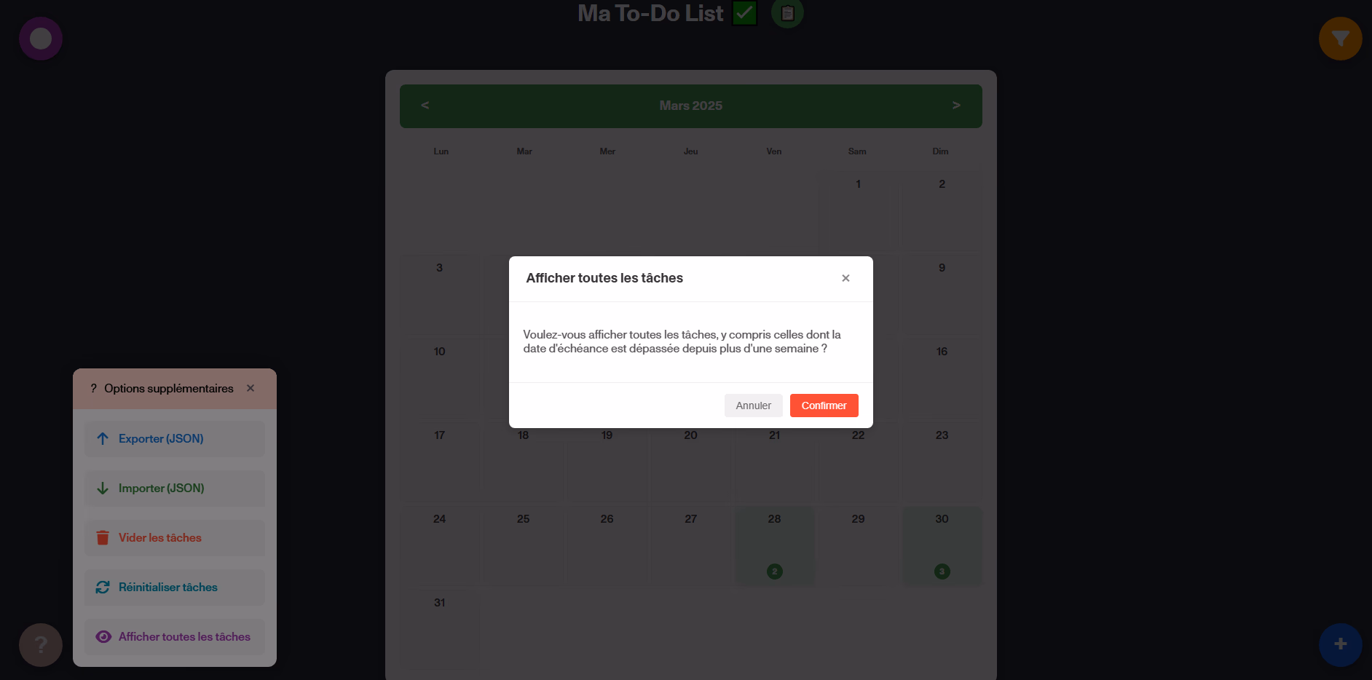Click the blue plus add-task button

[x=1340, y=644]
